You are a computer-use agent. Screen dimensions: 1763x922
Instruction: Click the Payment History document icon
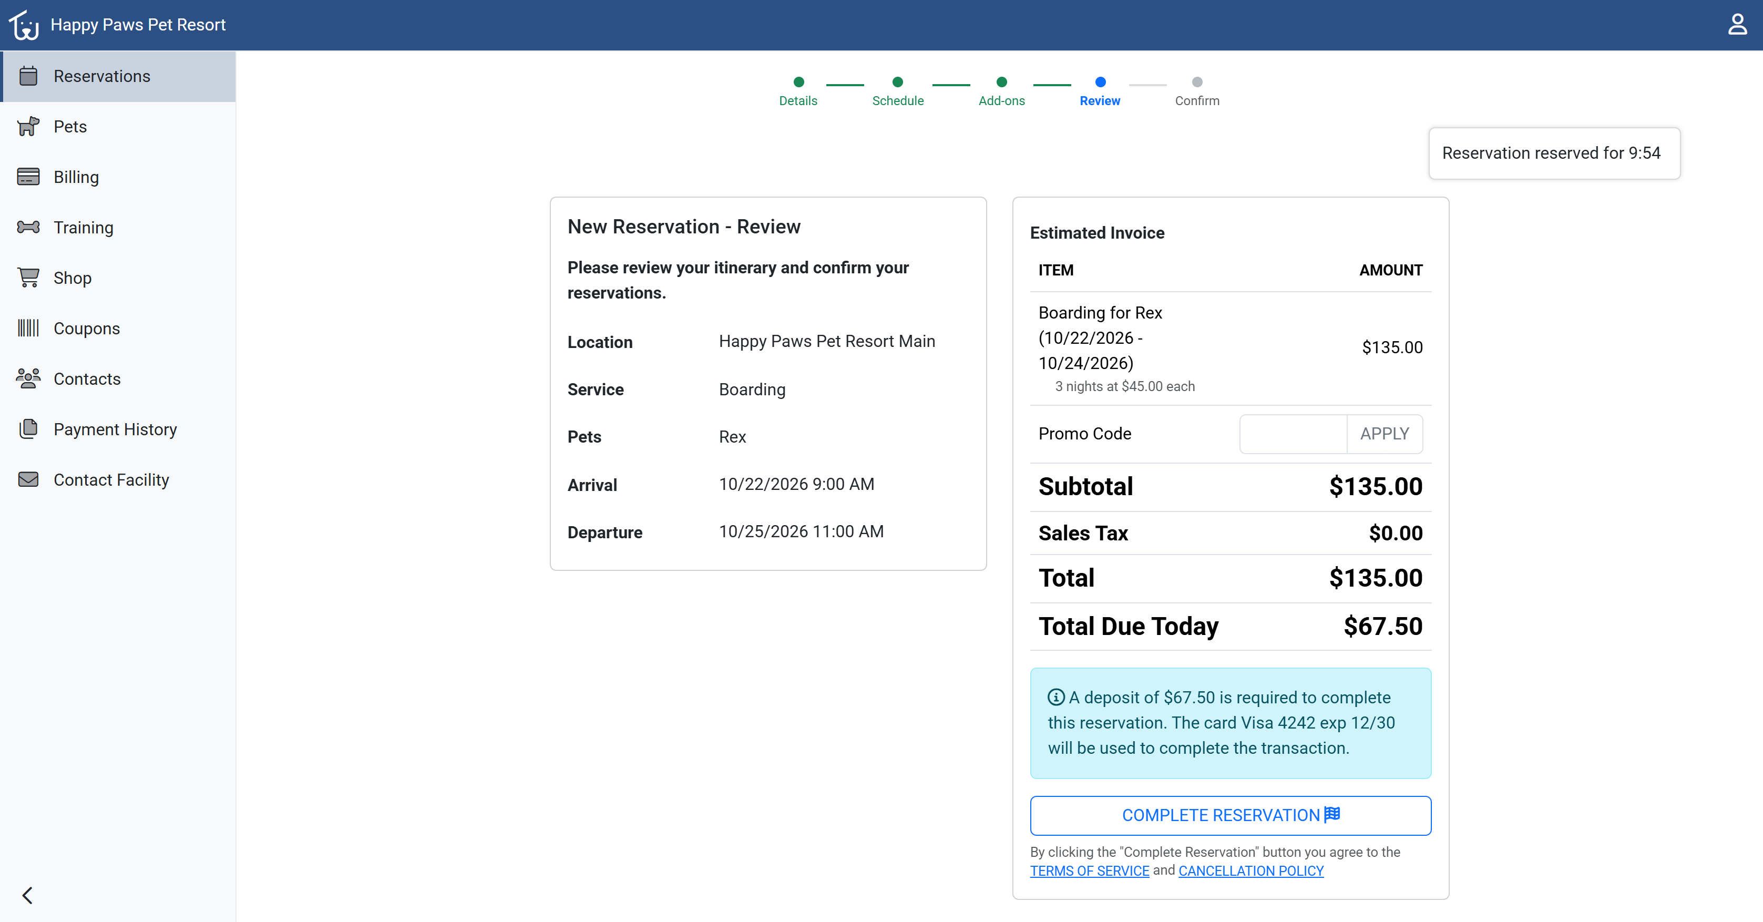[28, 428]
